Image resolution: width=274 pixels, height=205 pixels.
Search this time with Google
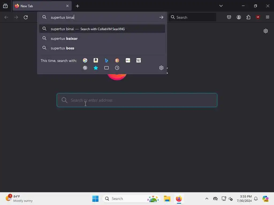(x=85, y=60)
